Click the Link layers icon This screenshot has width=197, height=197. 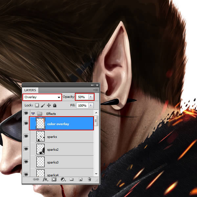pos(36,179)
